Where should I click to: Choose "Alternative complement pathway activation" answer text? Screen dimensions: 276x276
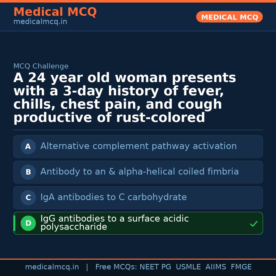(138, 146)
